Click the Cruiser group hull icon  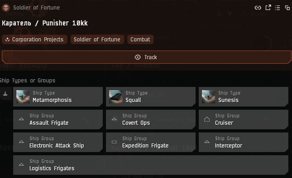click(x=207, y=119)
